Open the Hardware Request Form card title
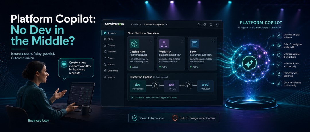 point(200,55)
